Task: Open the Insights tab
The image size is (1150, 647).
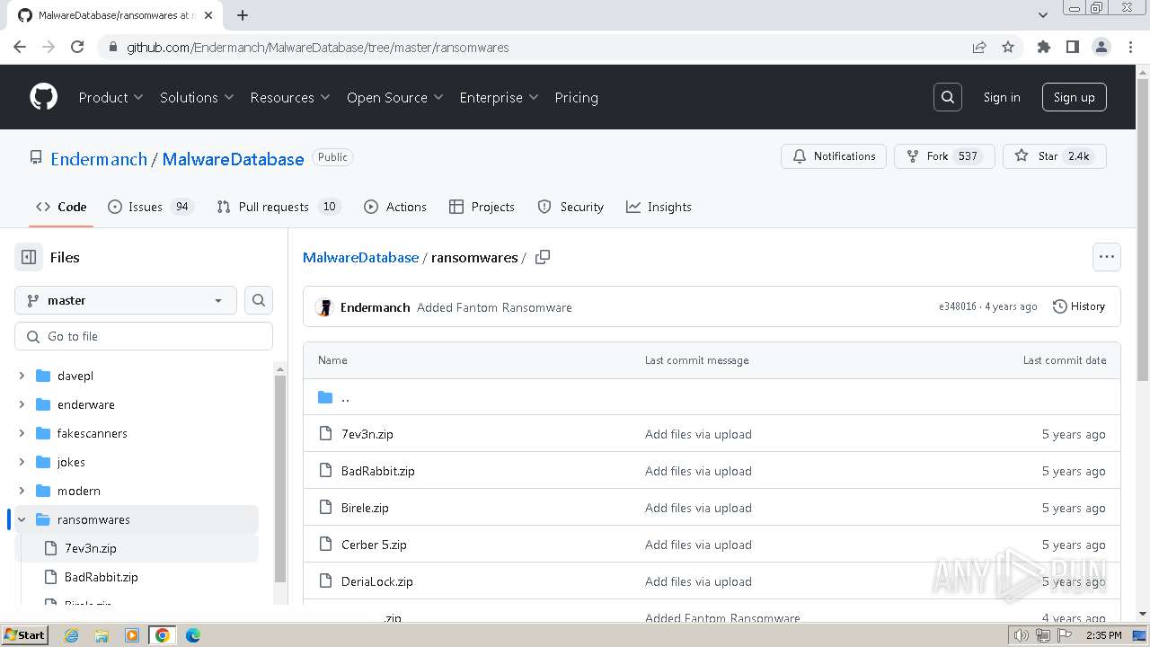Action: point(659,207)
